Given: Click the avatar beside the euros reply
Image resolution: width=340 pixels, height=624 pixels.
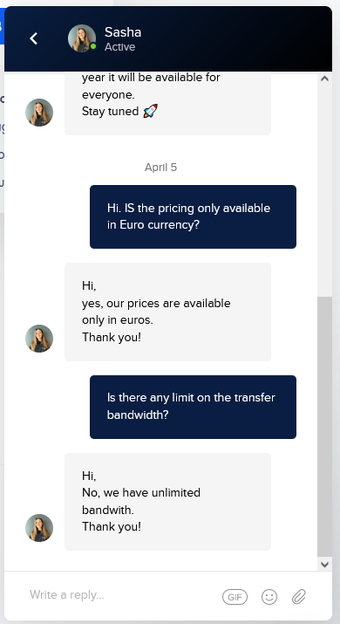Looking at the screenshot, I should [39, 339].
